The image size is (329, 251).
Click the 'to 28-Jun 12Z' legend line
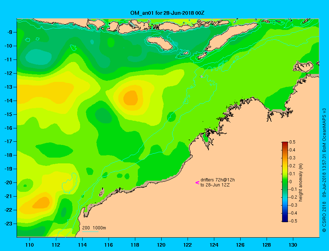215,185
